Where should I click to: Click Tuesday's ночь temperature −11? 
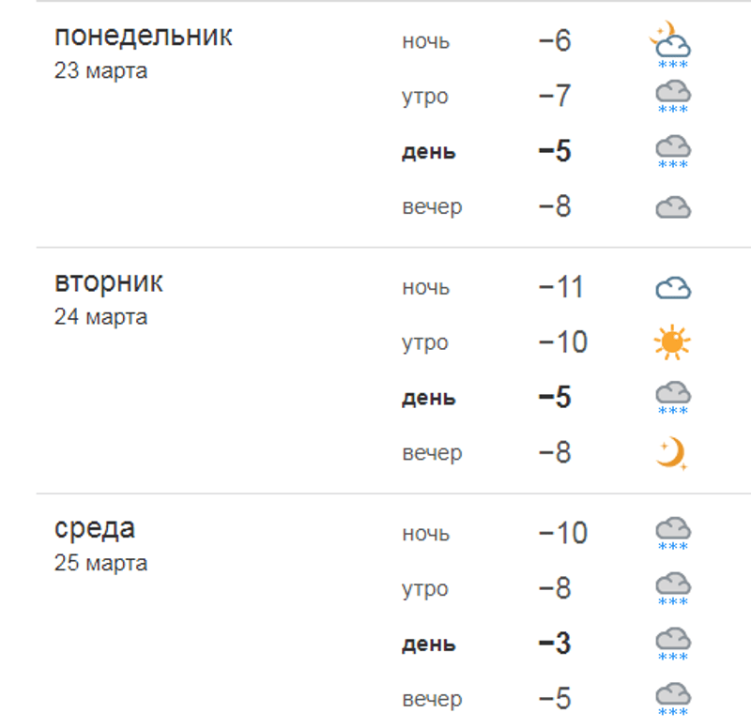click(x=561, y=287)
